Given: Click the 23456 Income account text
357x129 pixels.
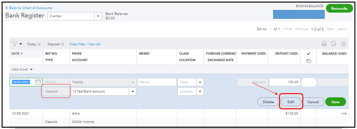Looking at the screenshot, I should point(83,122).
